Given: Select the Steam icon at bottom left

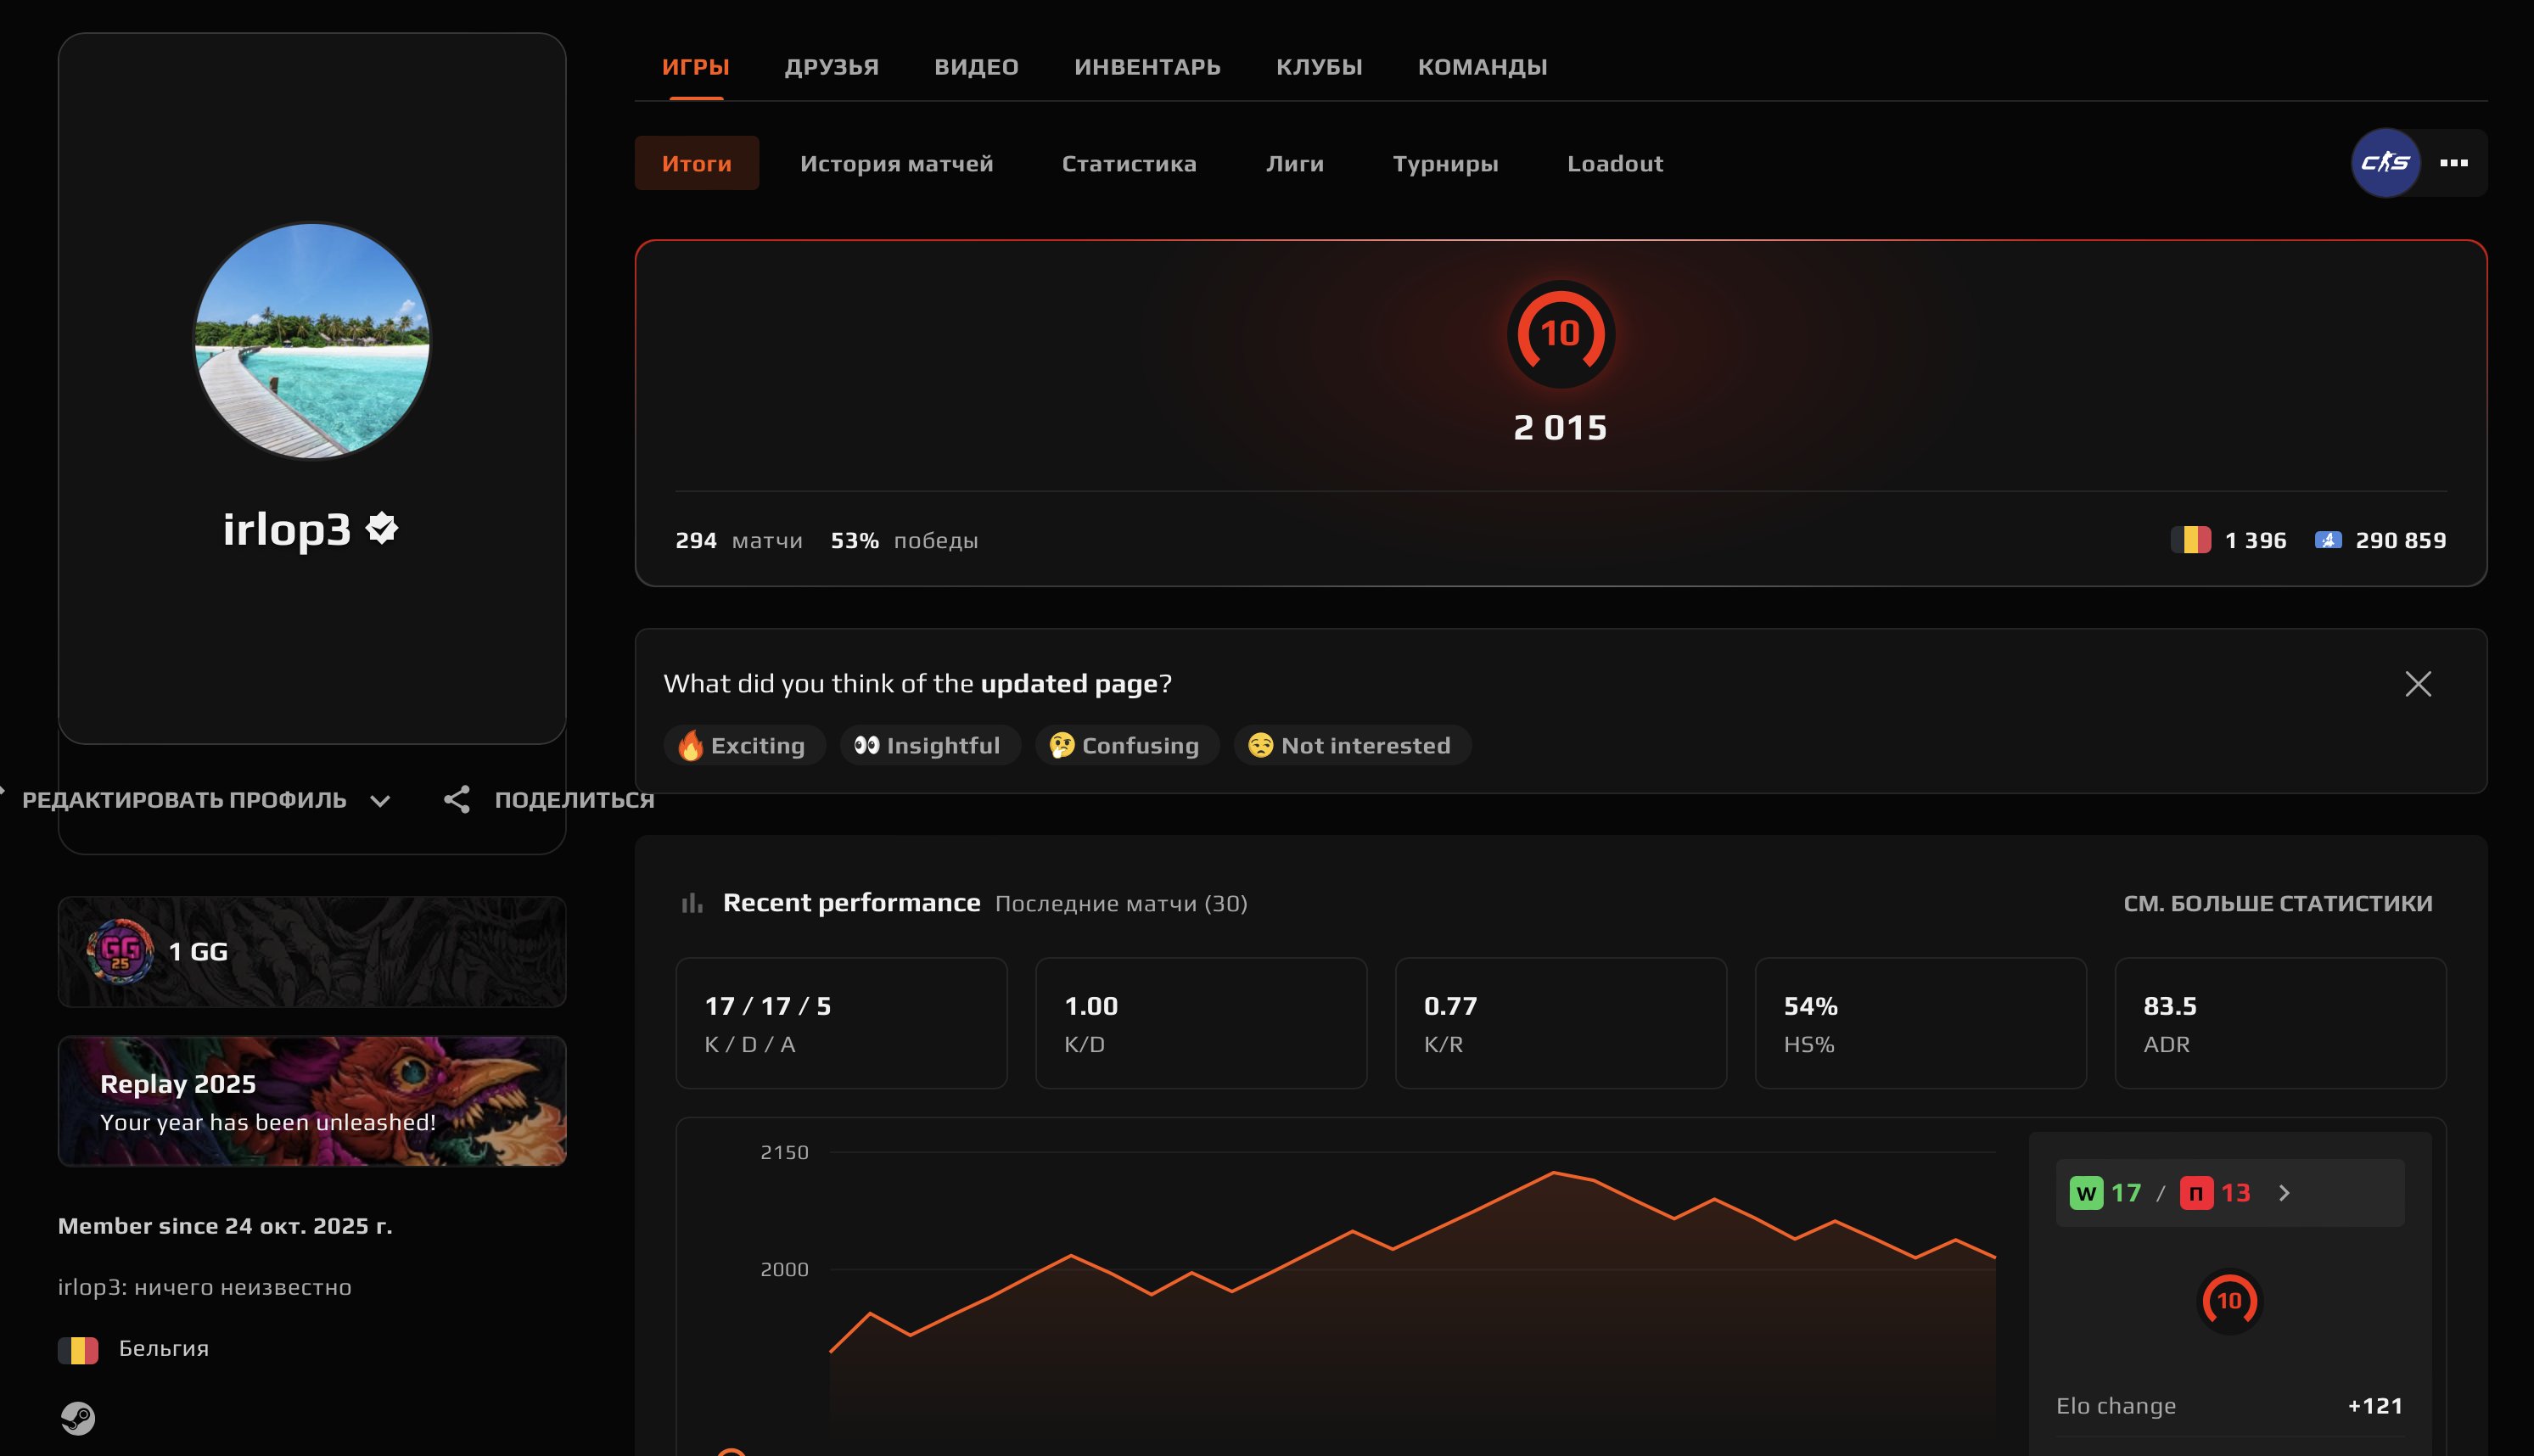Looking at the screenshot, I should (79, 1418).
